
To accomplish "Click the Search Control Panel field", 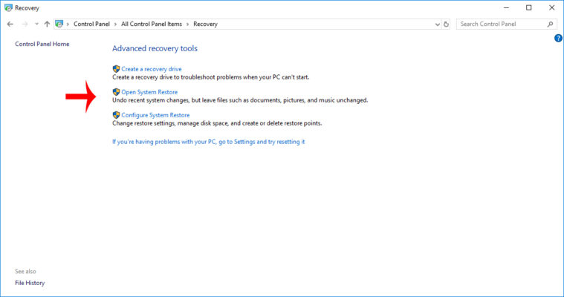I will (x=500, y=24).
